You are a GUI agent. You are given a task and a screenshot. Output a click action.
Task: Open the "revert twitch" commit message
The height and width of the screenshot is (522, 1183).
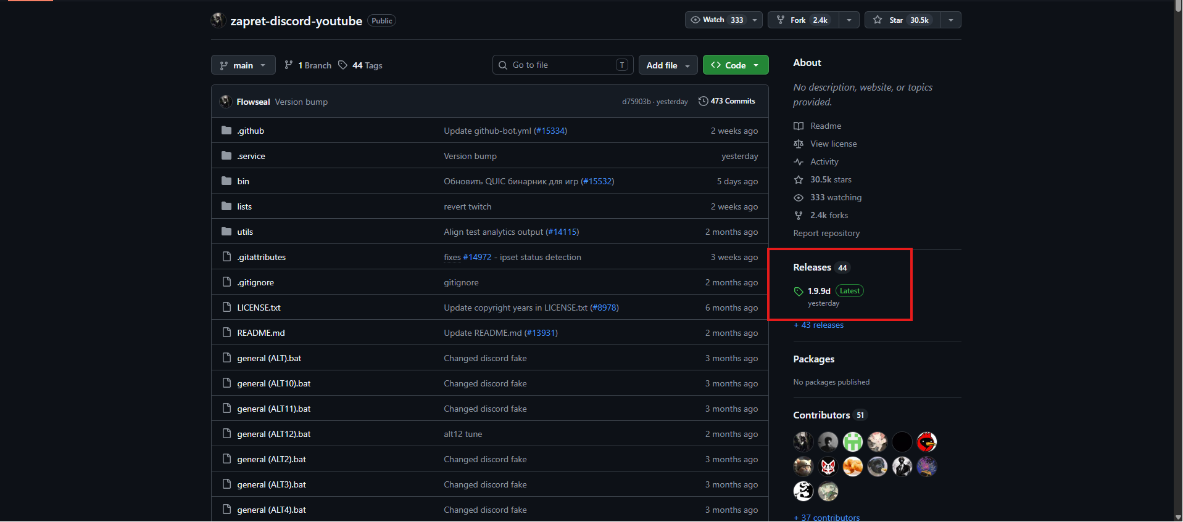[468, 206]
